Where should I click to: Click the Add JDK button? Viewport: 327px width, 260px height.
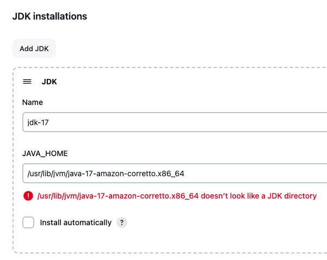click(34, 48)
